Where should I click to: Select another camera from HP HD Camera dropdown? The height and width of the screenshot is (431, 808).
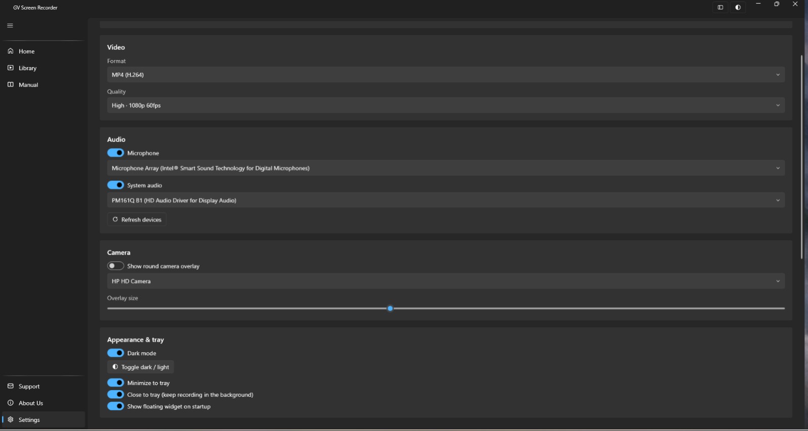(446, 281)
